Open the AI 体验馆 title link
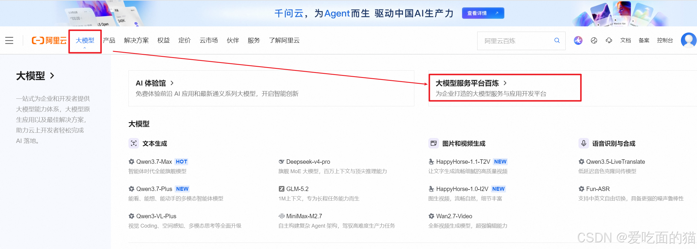The width and height of the screenshot is (697, 249). click(x=151, y=83)
